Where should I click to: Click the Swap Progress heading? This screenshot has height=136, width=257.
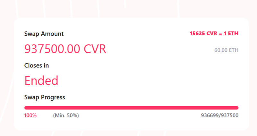(45, 97)
